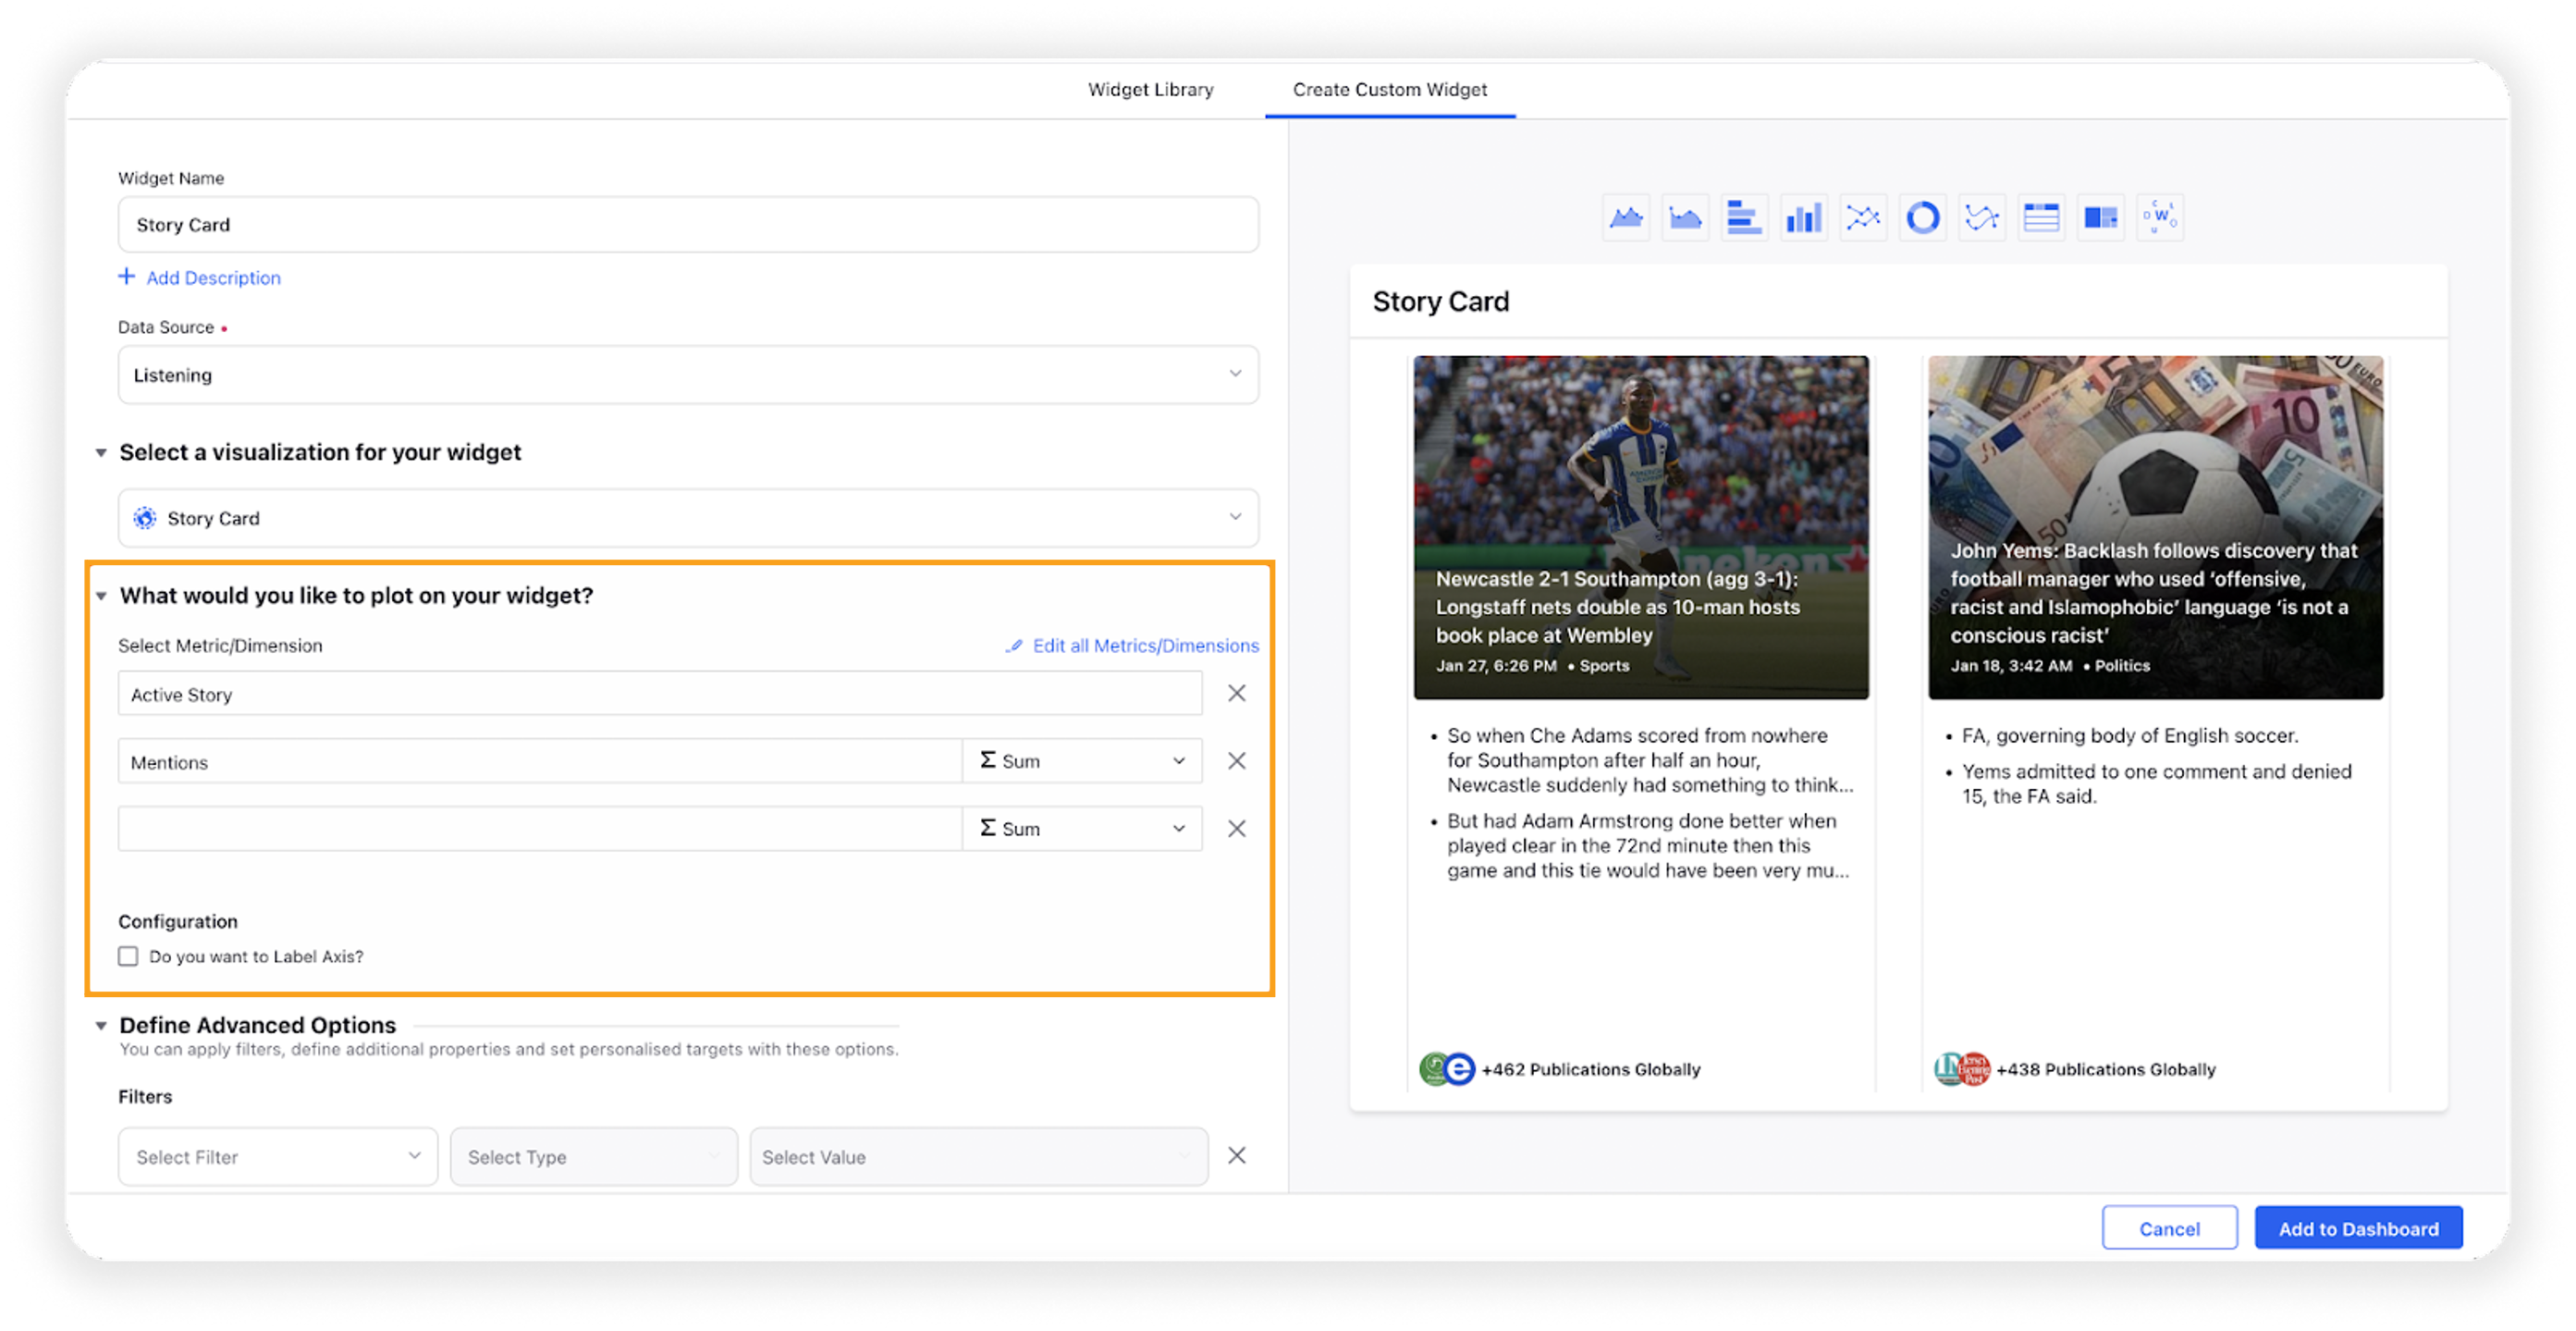Click the Add Description link
Image resolution: width=2576 pixels, height=1331 pixels.
(x=213, y=278)
